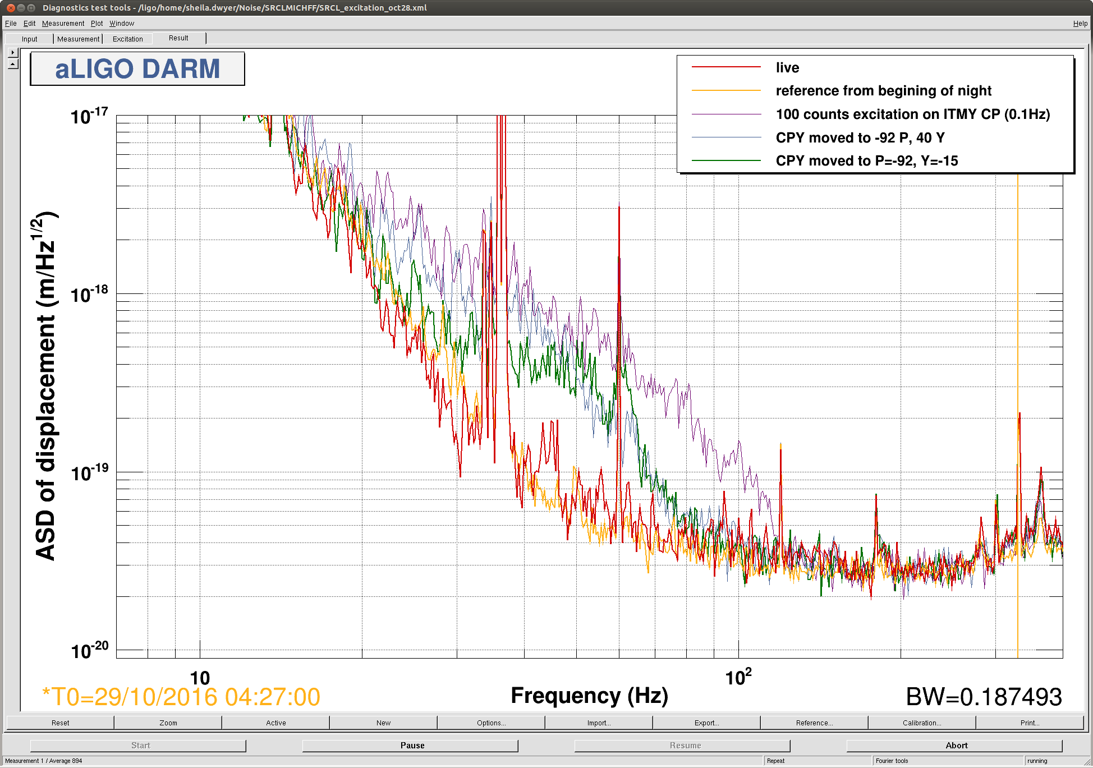The height and width of the screenshot is (768, 1093).
Task: Click the grayed-out Start button
Action: [138, 745]
